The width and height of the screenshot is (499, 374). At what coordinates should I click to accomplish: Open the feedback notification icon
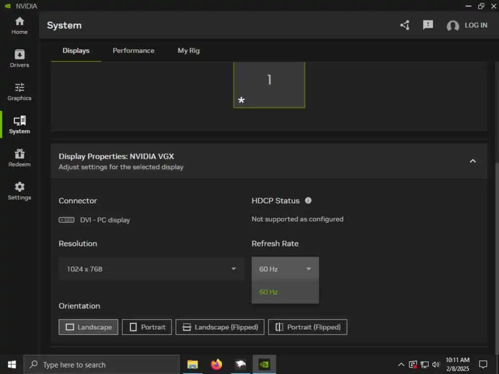(x=428, y=25)
